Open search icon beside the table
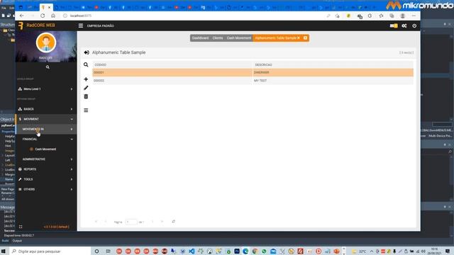This screenshot has width=454, height=255. click(86, 64)
